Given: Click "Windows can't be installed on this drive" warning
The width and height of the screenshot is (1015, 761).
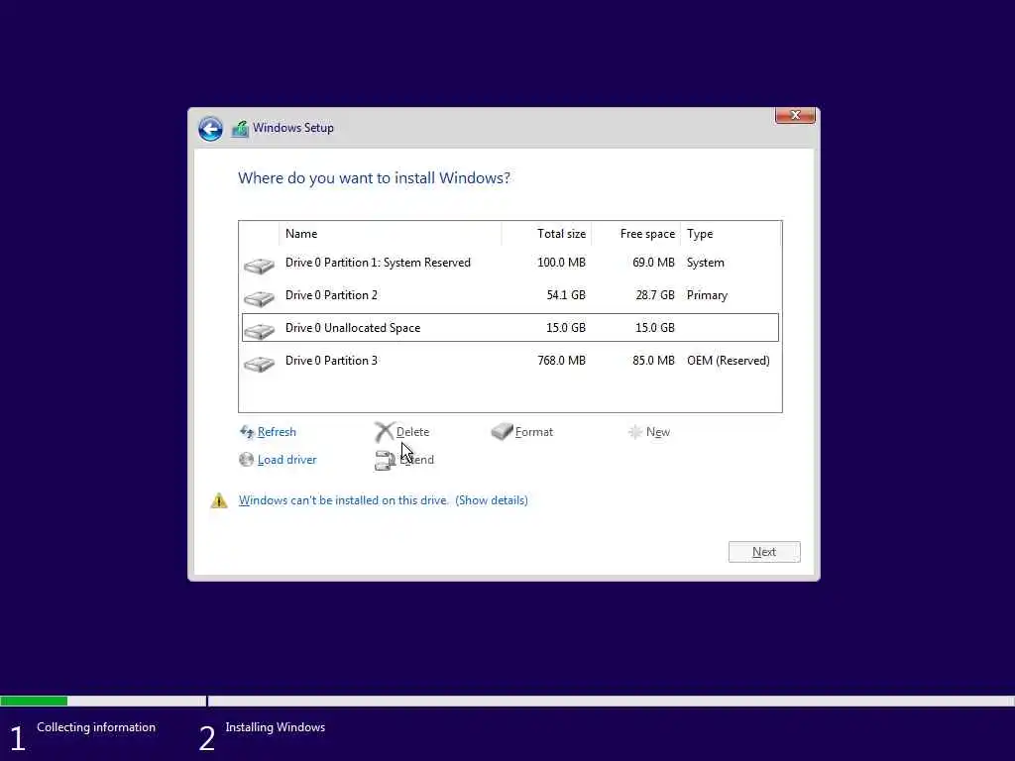Looking at the screenshot, I should (x=343, y=500).
